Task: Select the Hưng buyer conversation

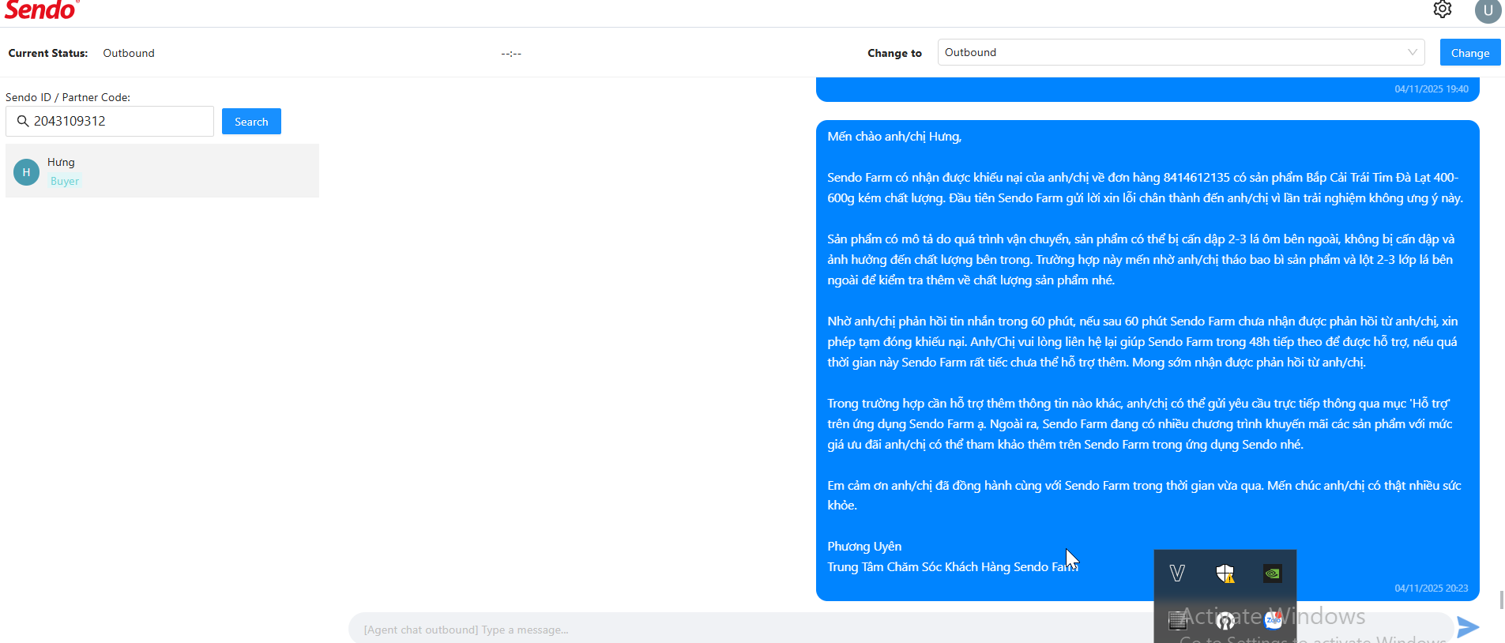Action: point(162,171)
